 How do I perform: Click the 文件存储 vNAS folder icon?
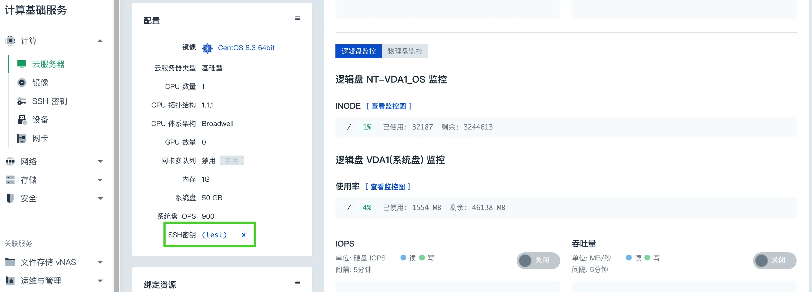10,262
